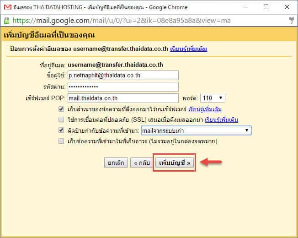The image size is (298, 238).
Task: Maximize the Chrome popup window
Action: [x=266, y=7]
